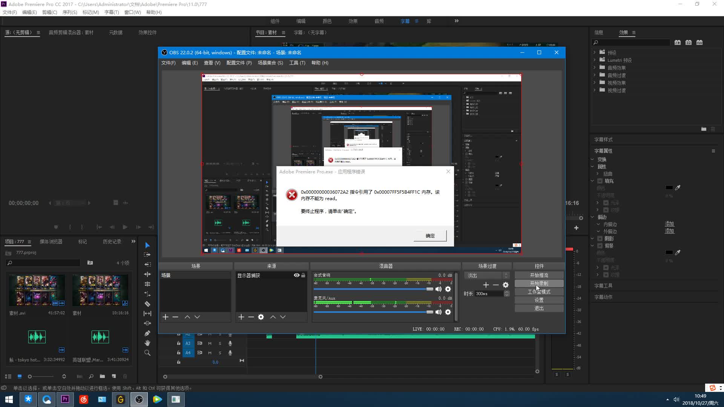Click the new bin folder icon in project panel

102,376
